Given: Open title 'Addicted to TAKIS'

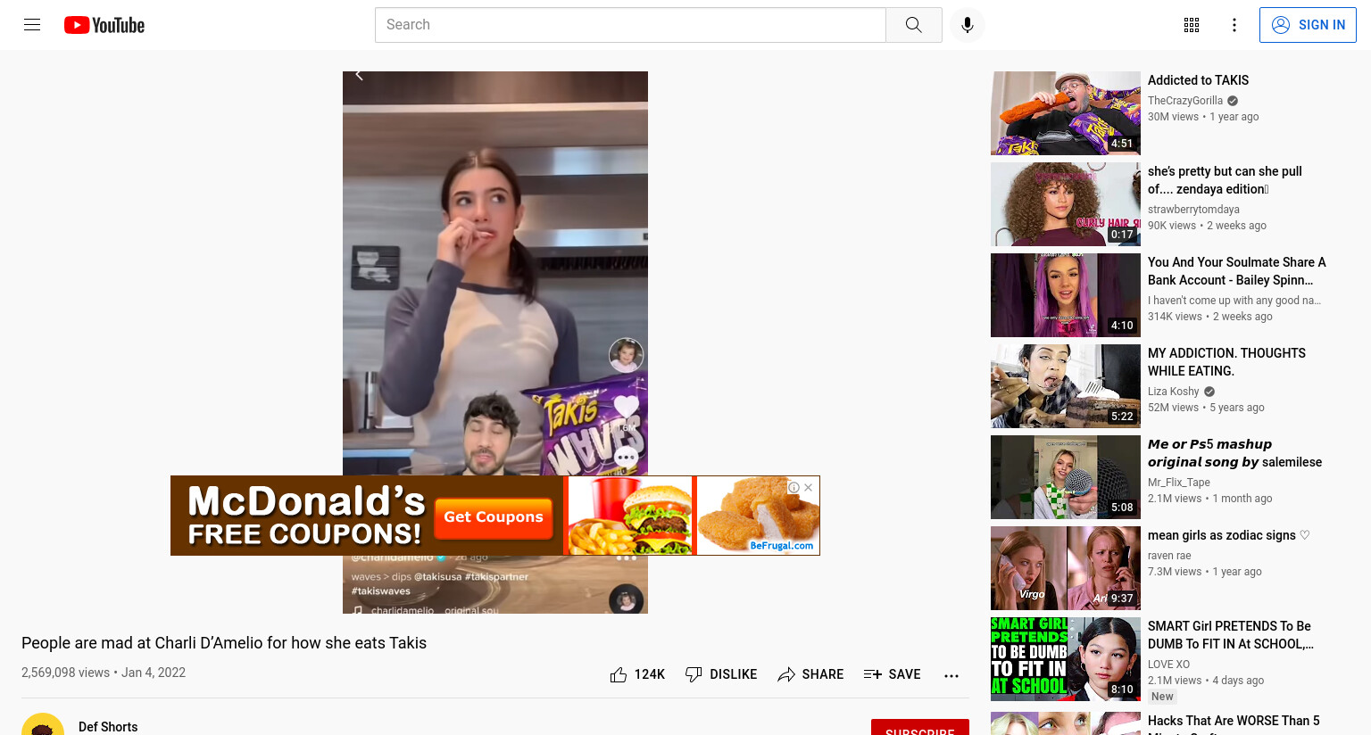Looking at the screenshot, I should click(1198, 80).
